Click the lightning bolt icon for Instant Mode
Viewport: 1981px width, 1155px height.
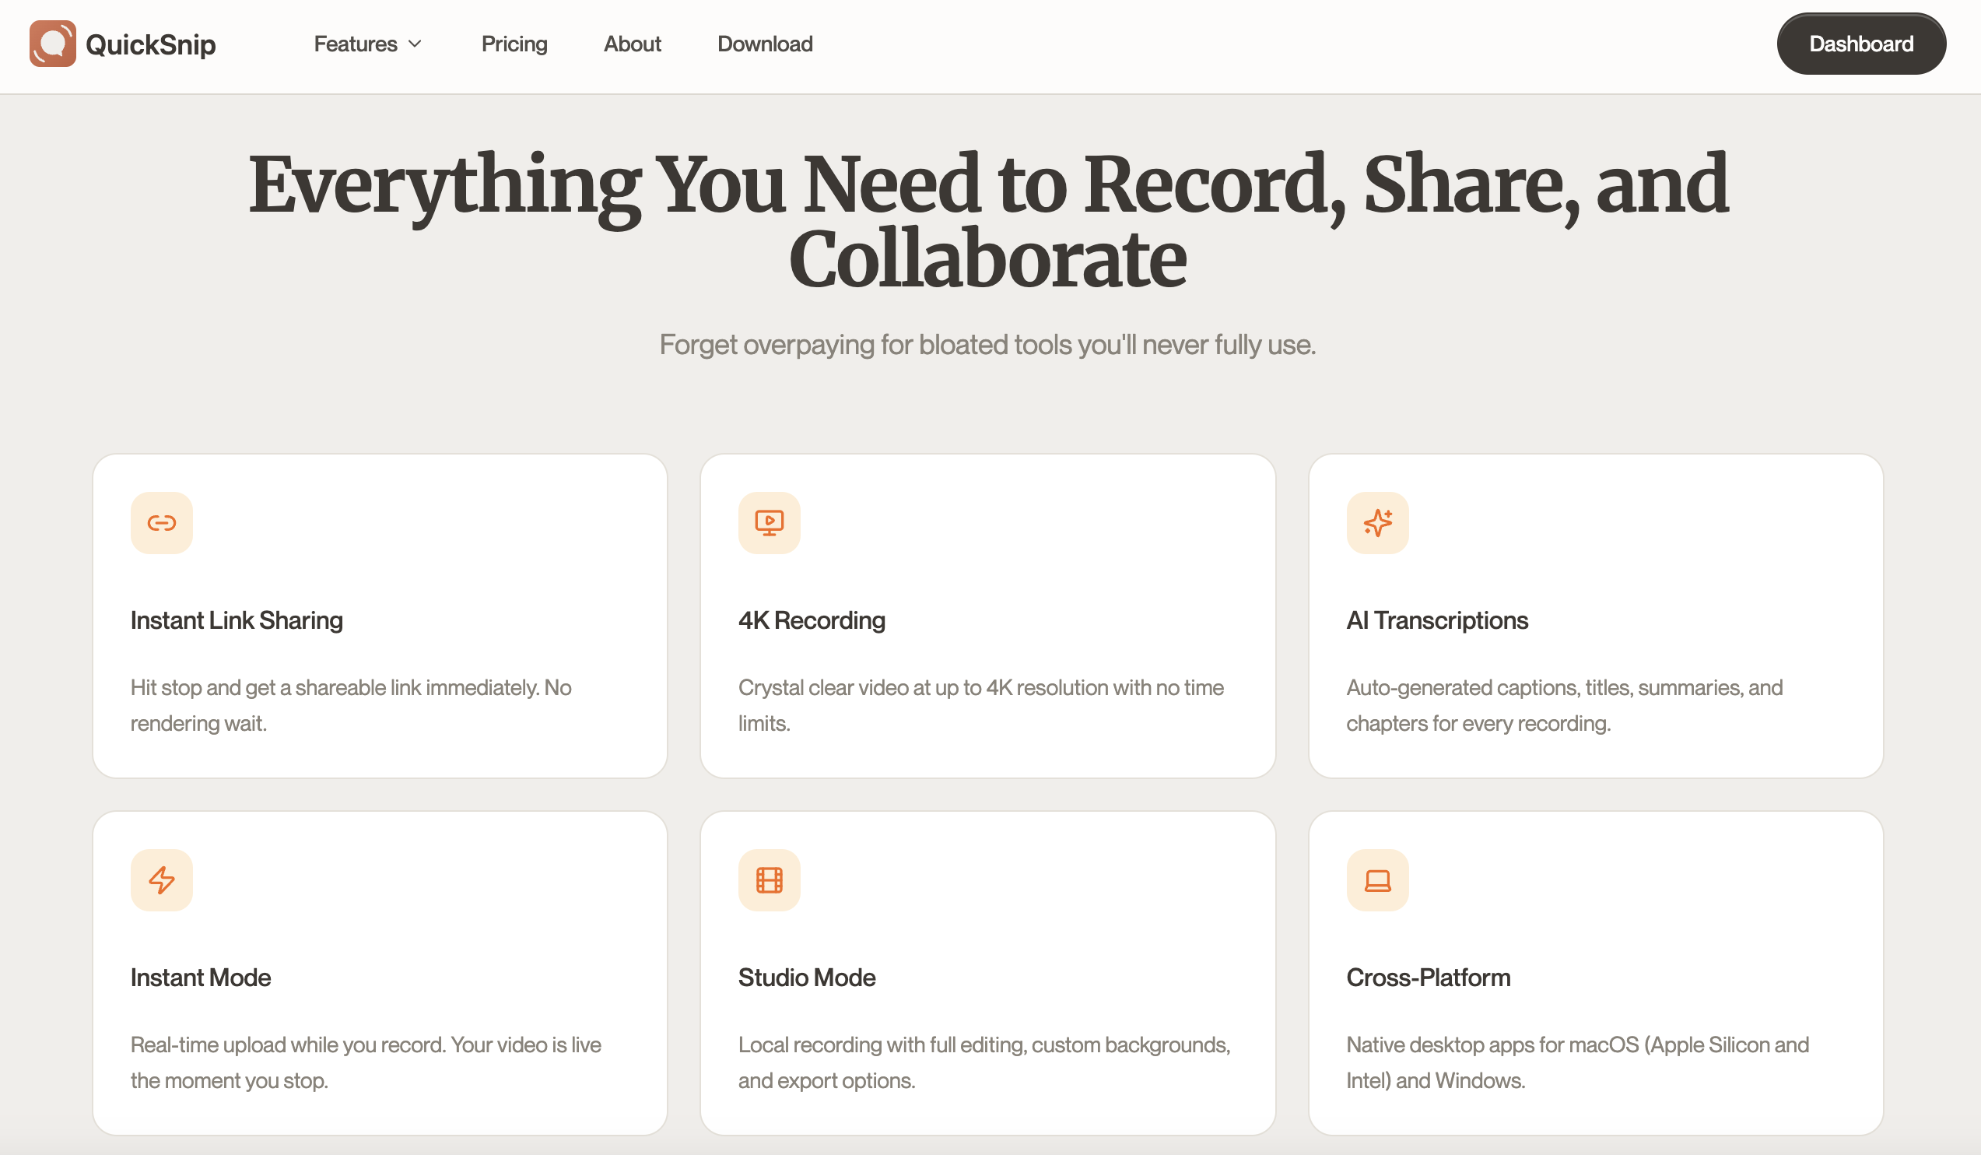coord(161,879)
